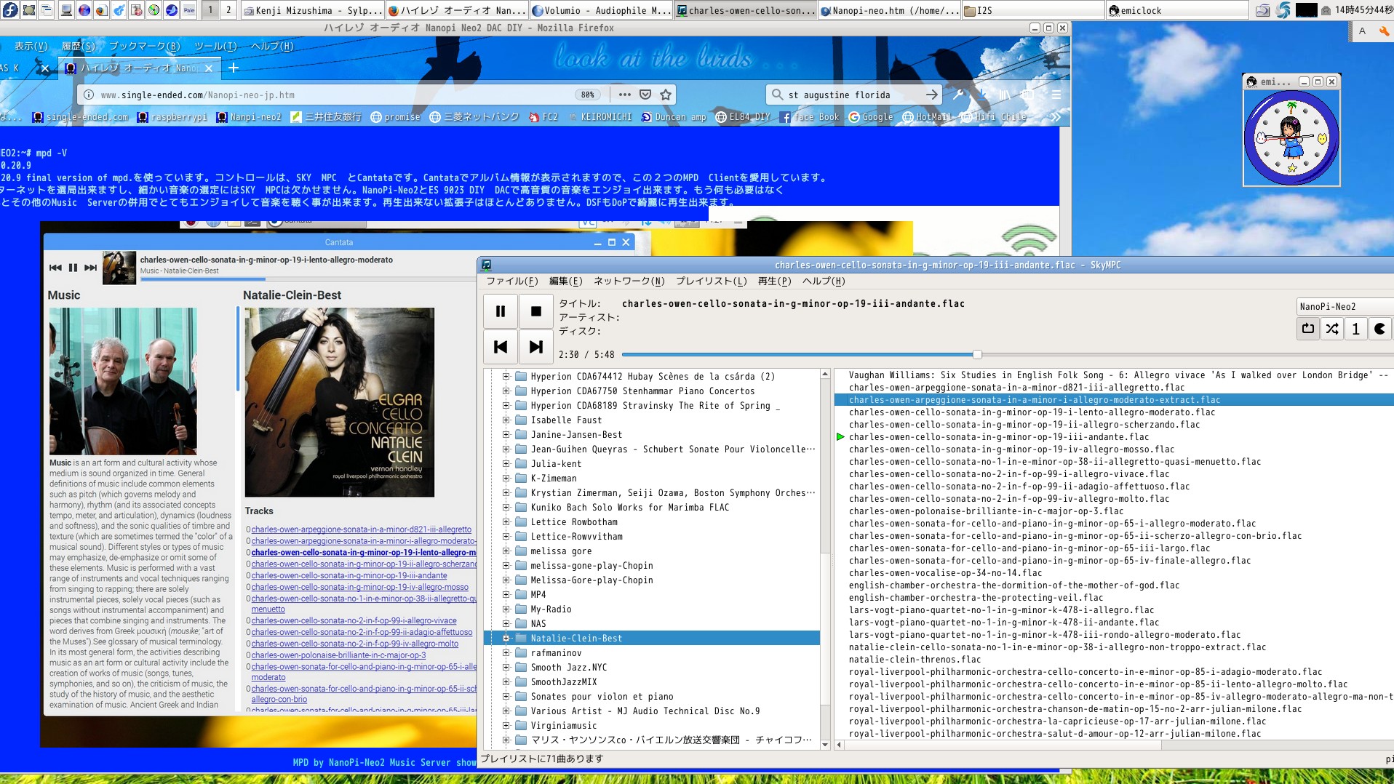The width and height of the screenshot is (1394, 784).
Task: Click the playback seek slider in SkyMPC
Action: pos(975,354)
